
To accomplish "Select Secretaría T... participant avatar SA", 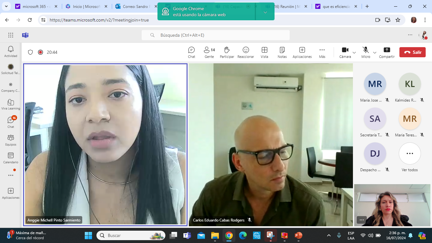I will pyautogui.click(x=375, y=119).
